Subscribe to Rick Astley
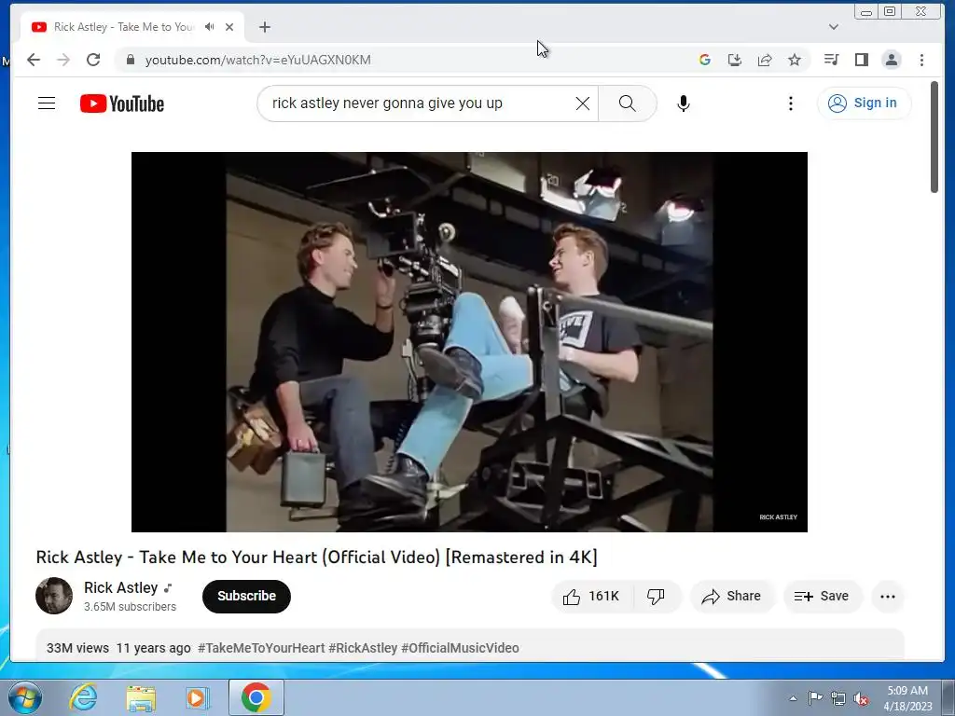 click(x=246, y=596)
